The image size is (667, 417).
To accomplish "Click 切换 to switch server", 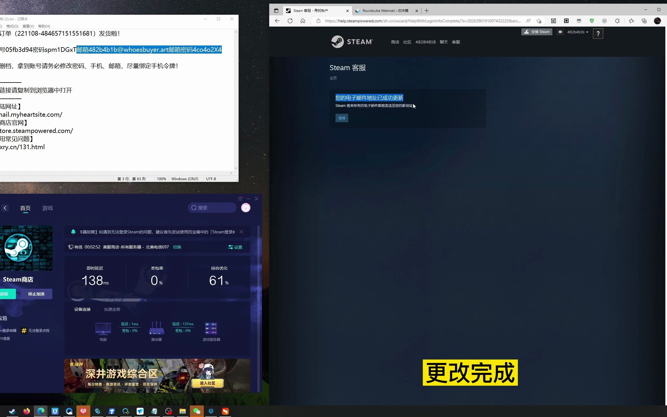I will click(177, 247).
